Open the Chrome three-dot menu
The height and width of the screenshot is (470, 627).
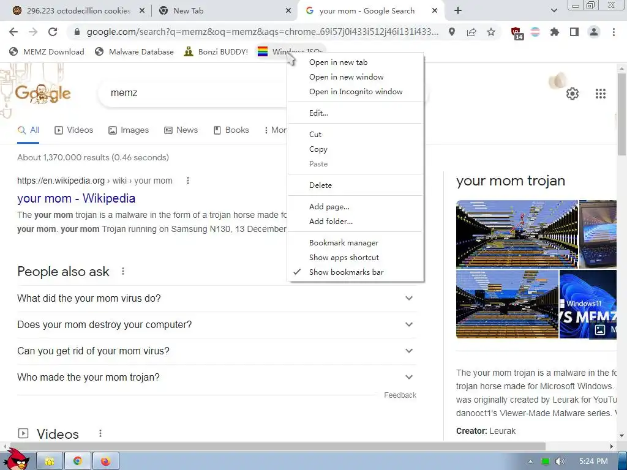pyautogui.click(x=614, y=32)
